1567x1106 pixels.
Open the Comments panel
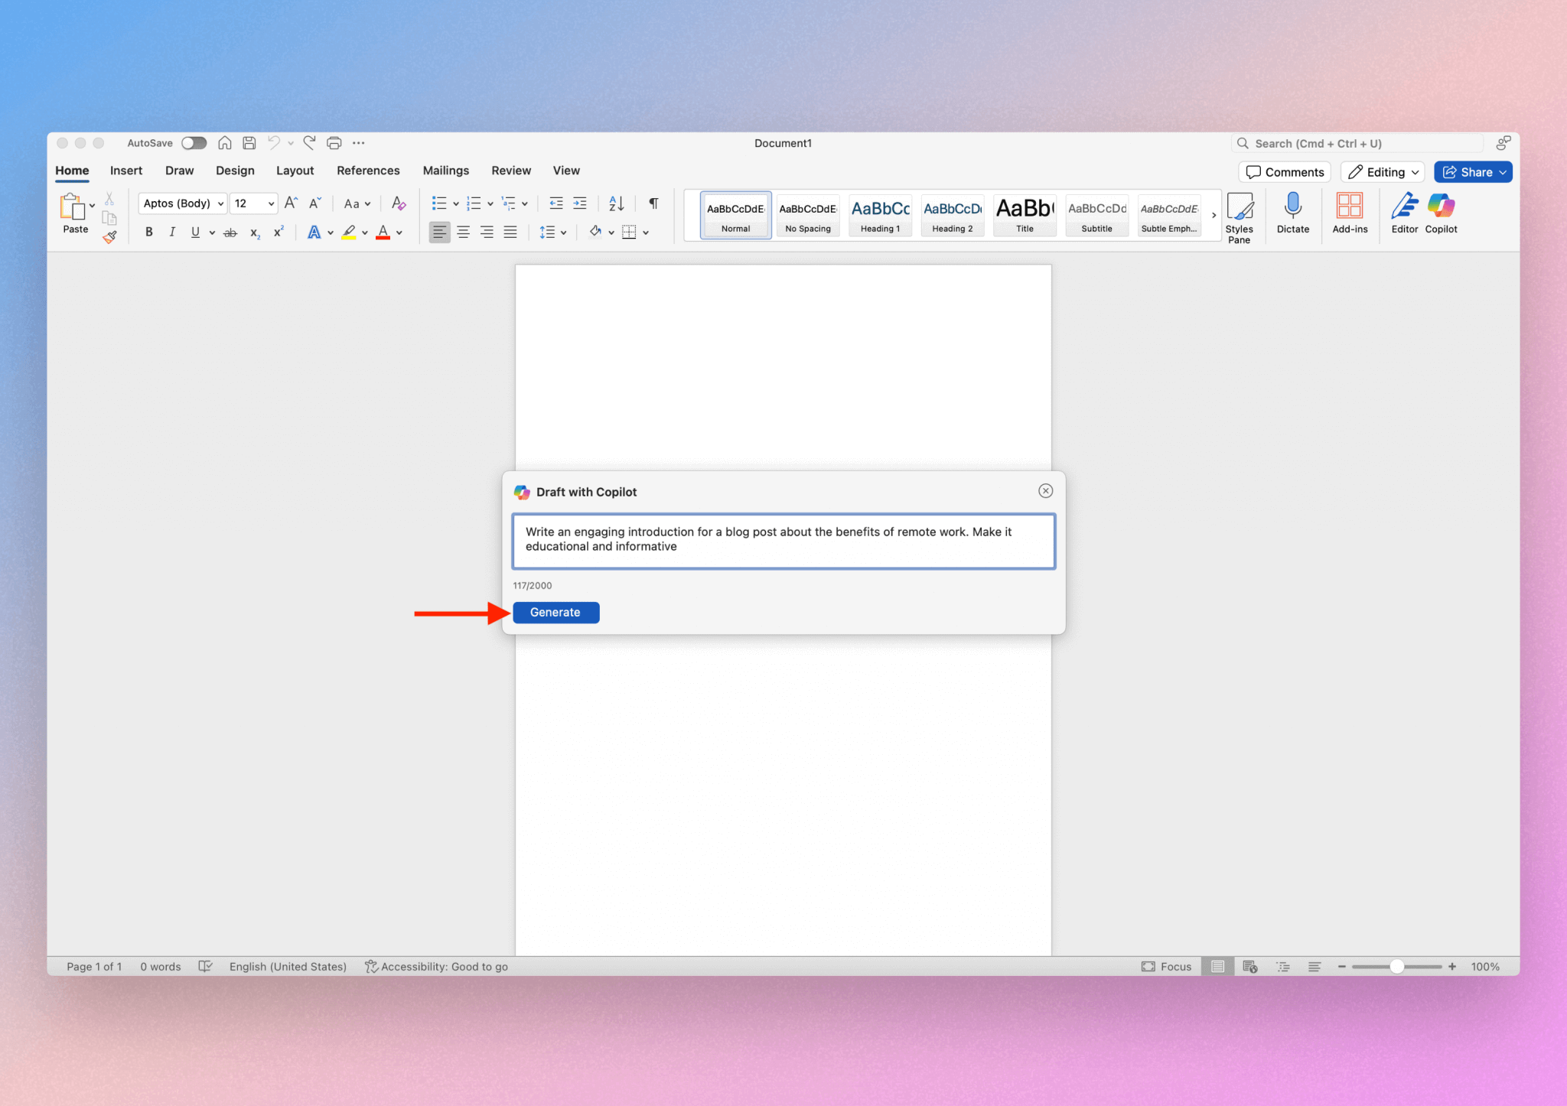click(x=1284, y=171)
